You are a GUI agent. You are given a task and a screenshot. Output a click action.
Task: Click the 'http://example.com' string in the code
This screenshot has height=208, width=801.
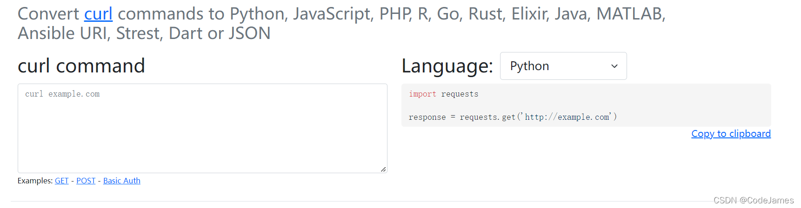click(567, 117)
